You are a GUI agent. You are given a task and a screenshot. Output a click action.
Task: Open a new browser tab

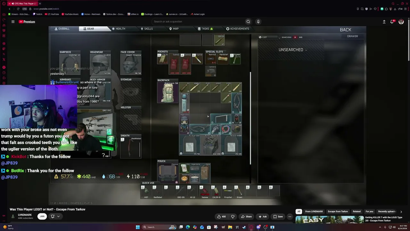point(40,4)
